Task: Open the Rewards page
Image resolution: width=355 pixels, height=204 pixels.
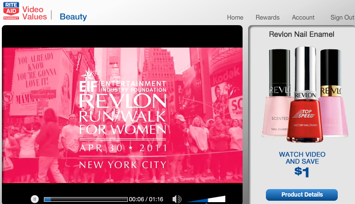Action: pos(267,17)
